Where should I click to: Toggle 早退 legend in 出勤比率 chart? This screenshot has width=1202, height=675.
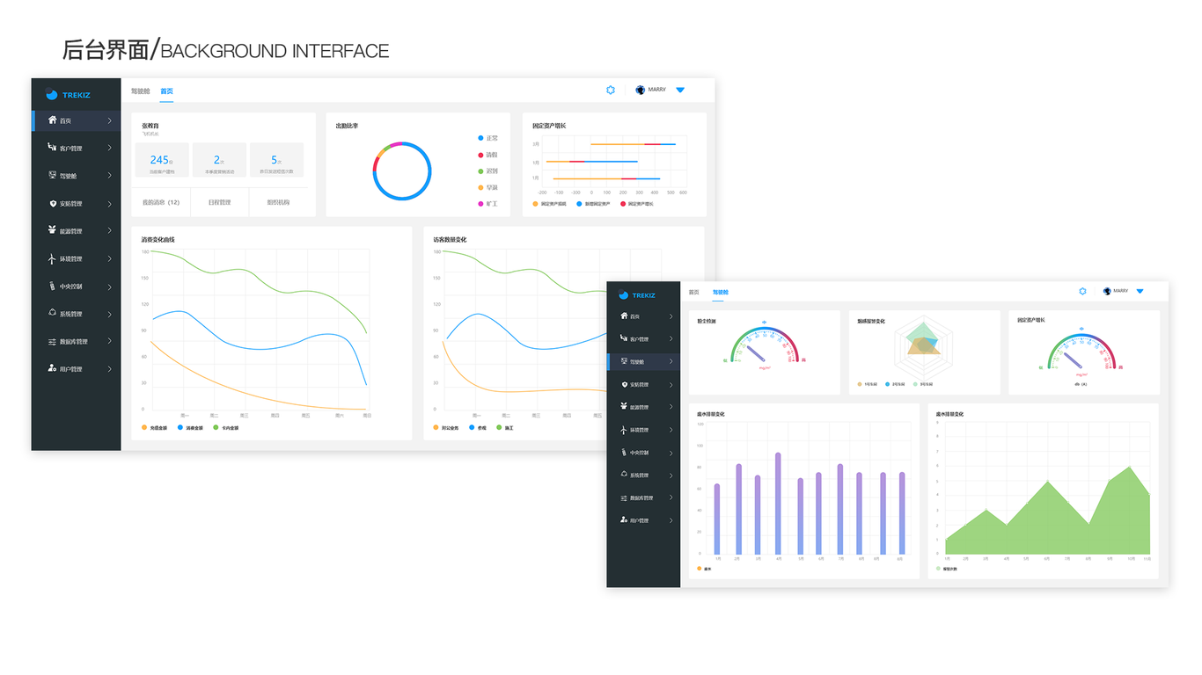pos(487,187)
